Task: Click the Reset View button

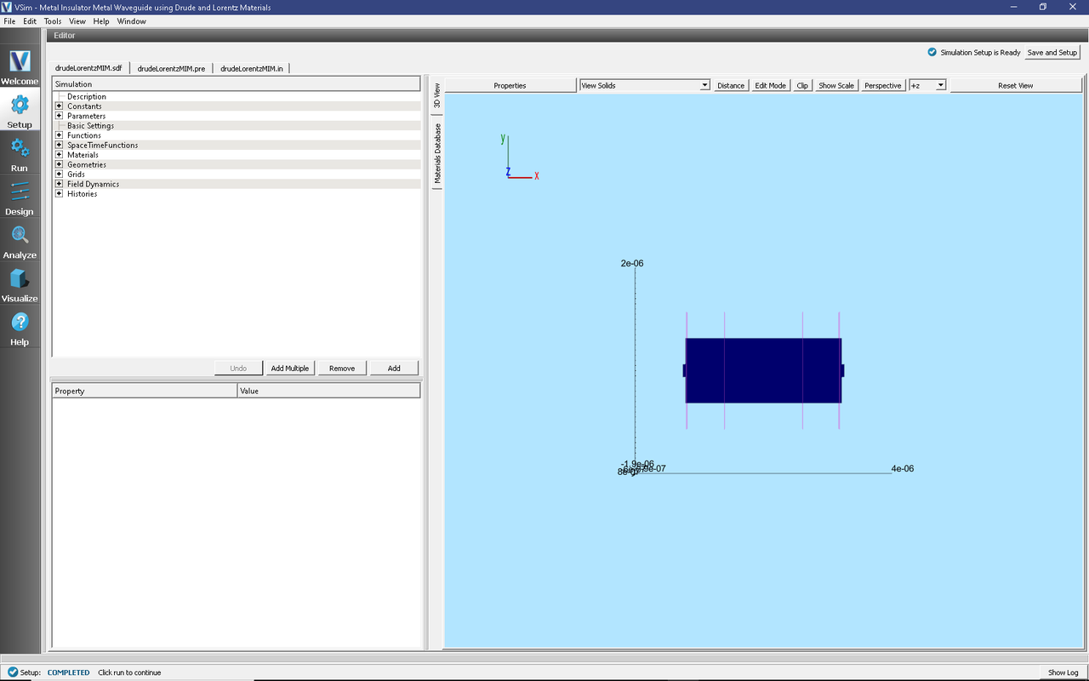Action: (1015, 85)
